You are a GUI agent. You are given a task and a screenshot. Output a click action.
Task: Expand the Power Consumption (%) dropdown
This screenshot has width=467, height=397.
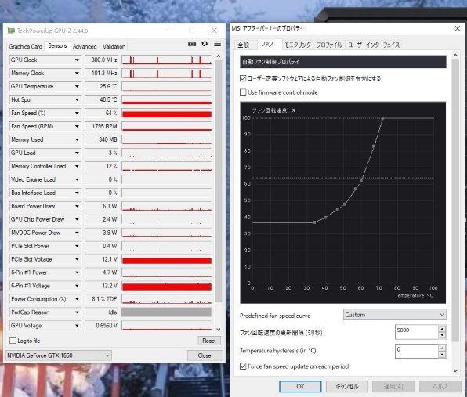pos(77,299)
